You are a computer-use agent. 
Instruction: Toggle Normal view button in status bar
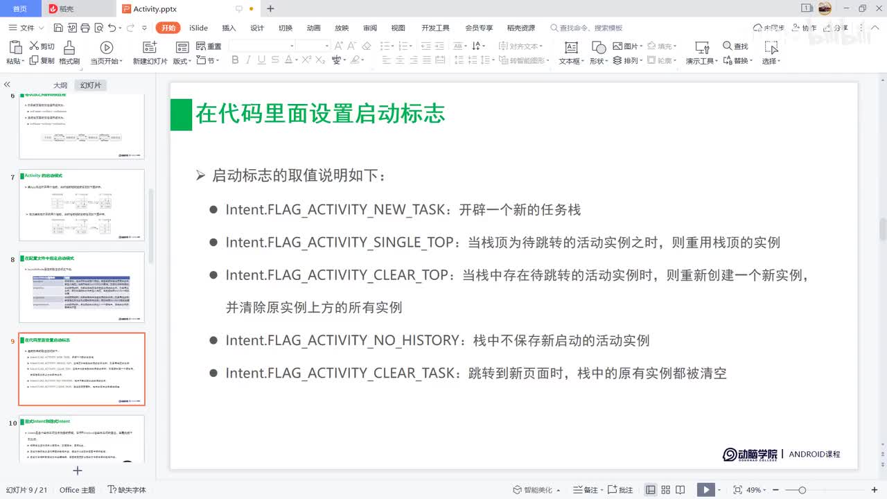tap(650, 490)
